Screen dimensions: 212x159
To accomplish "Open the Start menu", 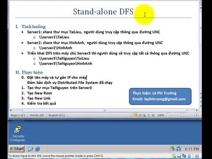I will pos(16,149).
